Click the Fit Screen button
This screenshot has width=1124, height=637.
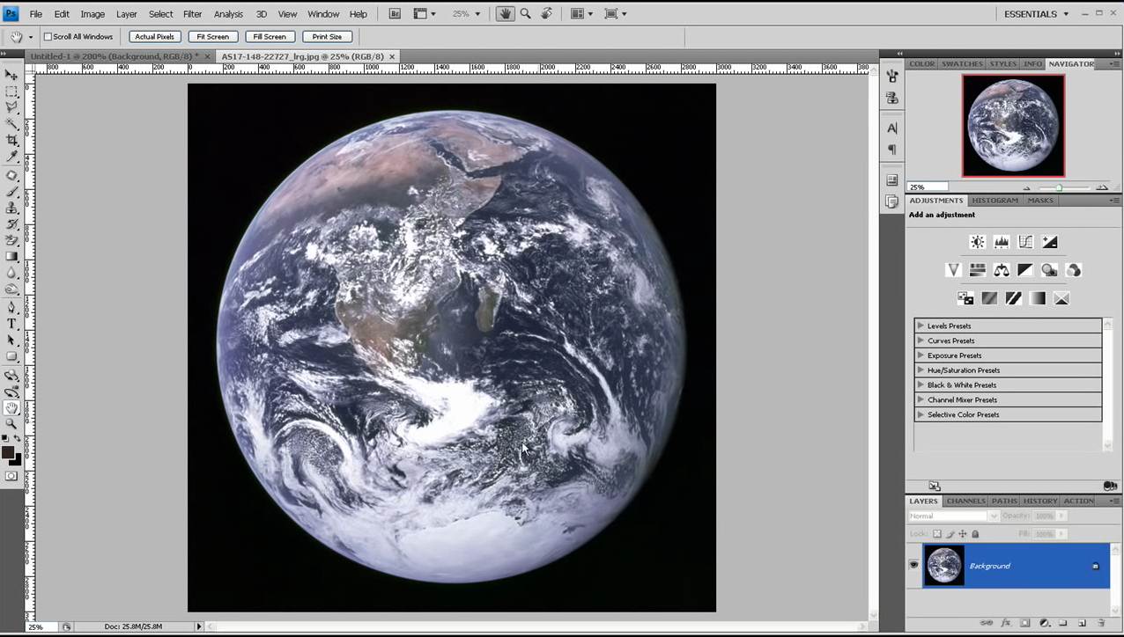[x=212, y=36]
